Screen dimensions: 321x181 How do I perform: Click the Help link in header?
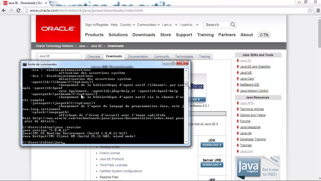tap(114, 25)
